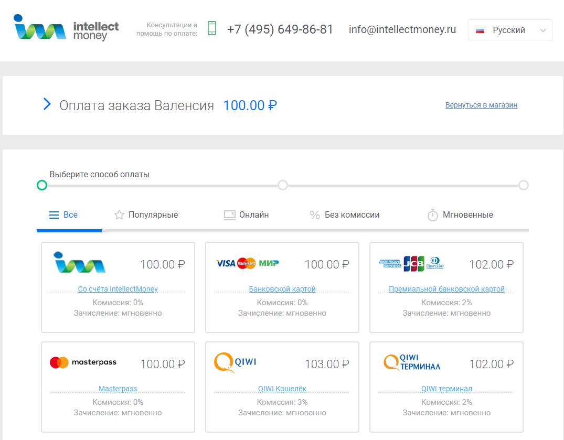Click the green mobile phone icon
Screen dimensions: 564x440
[x=212, y=28]
